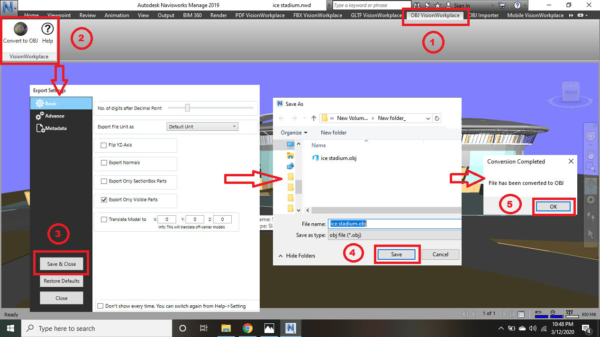Check the Don't show every time option

coord(100,306)
